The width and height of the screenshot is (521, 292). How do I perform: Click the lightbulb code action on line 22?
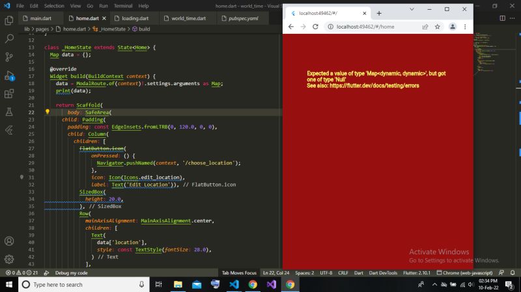click(47, 112)
